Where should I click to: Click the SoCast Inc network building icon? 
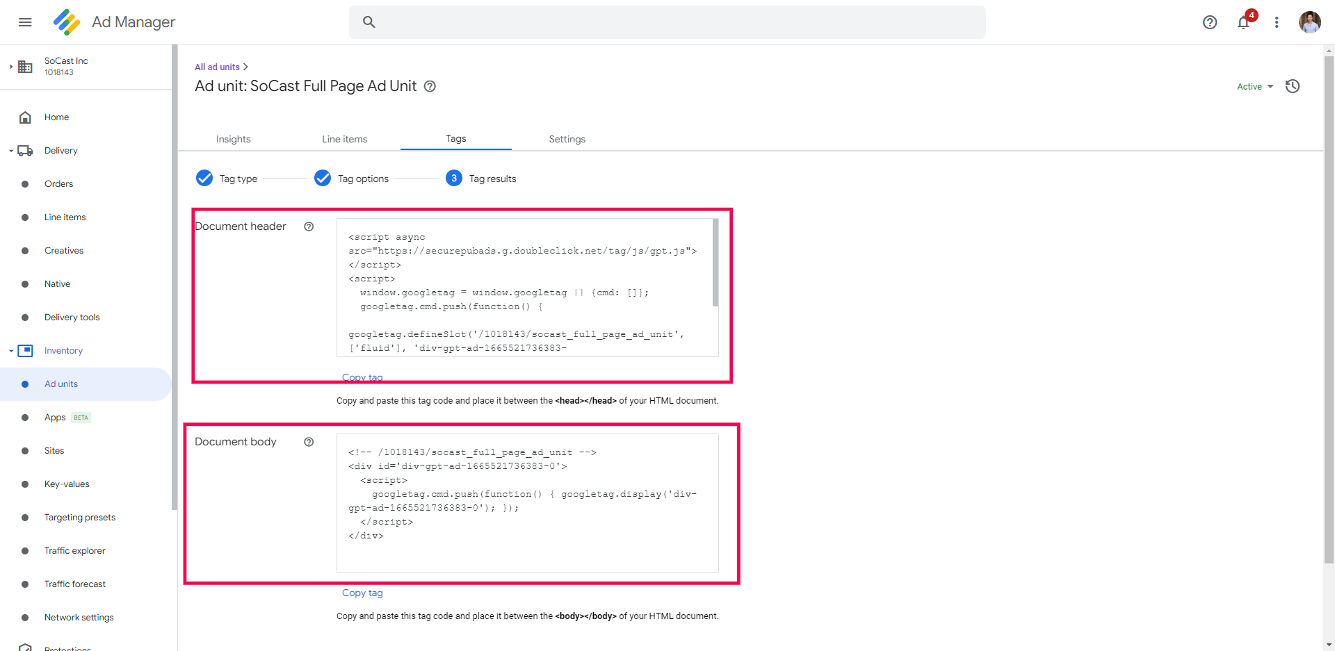(x=25, y=67)
